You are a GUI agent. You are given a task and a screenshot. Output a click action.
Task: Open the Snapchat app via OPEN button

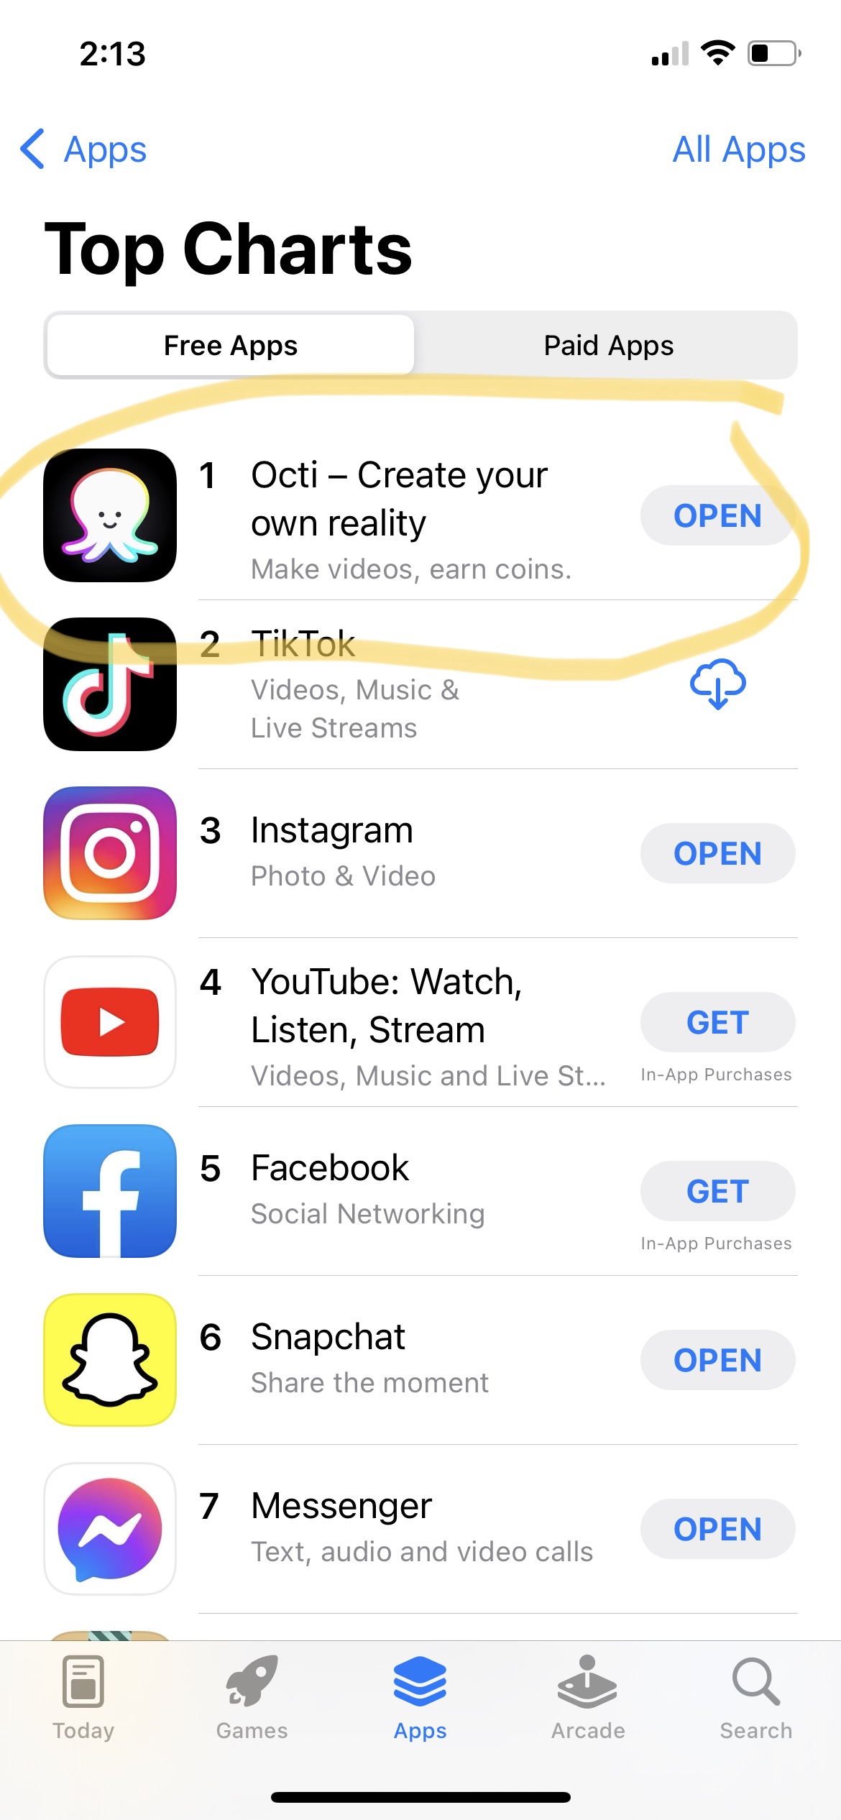click(x=717, y=1360)
